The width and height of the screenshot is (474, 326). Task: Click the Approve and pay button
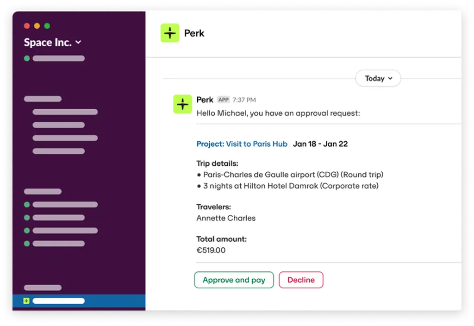[234, 280]
